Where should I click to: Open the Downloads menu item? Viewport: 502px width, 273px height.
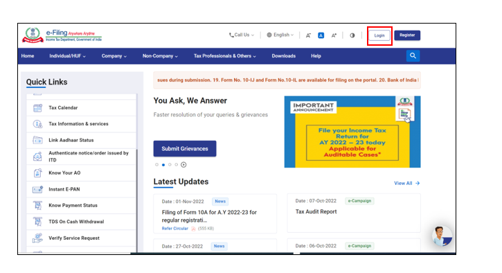click(284, 56)
